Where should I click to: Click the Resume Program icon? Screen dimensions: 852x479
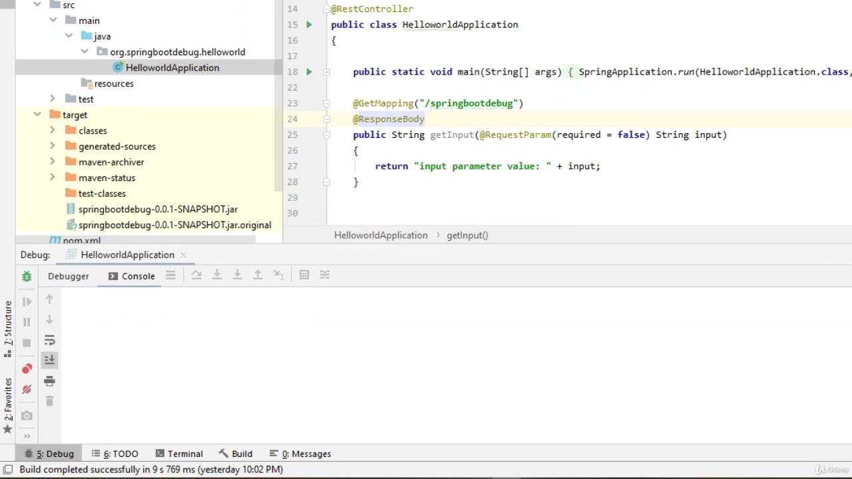(27, 301)
